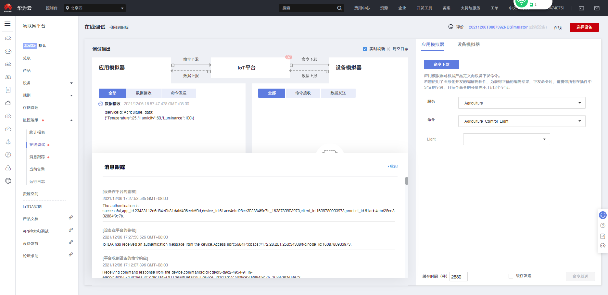Viewport: 608px width, 295px height.
Task: Click the feedback edit note icon
Action: [603, 236]
